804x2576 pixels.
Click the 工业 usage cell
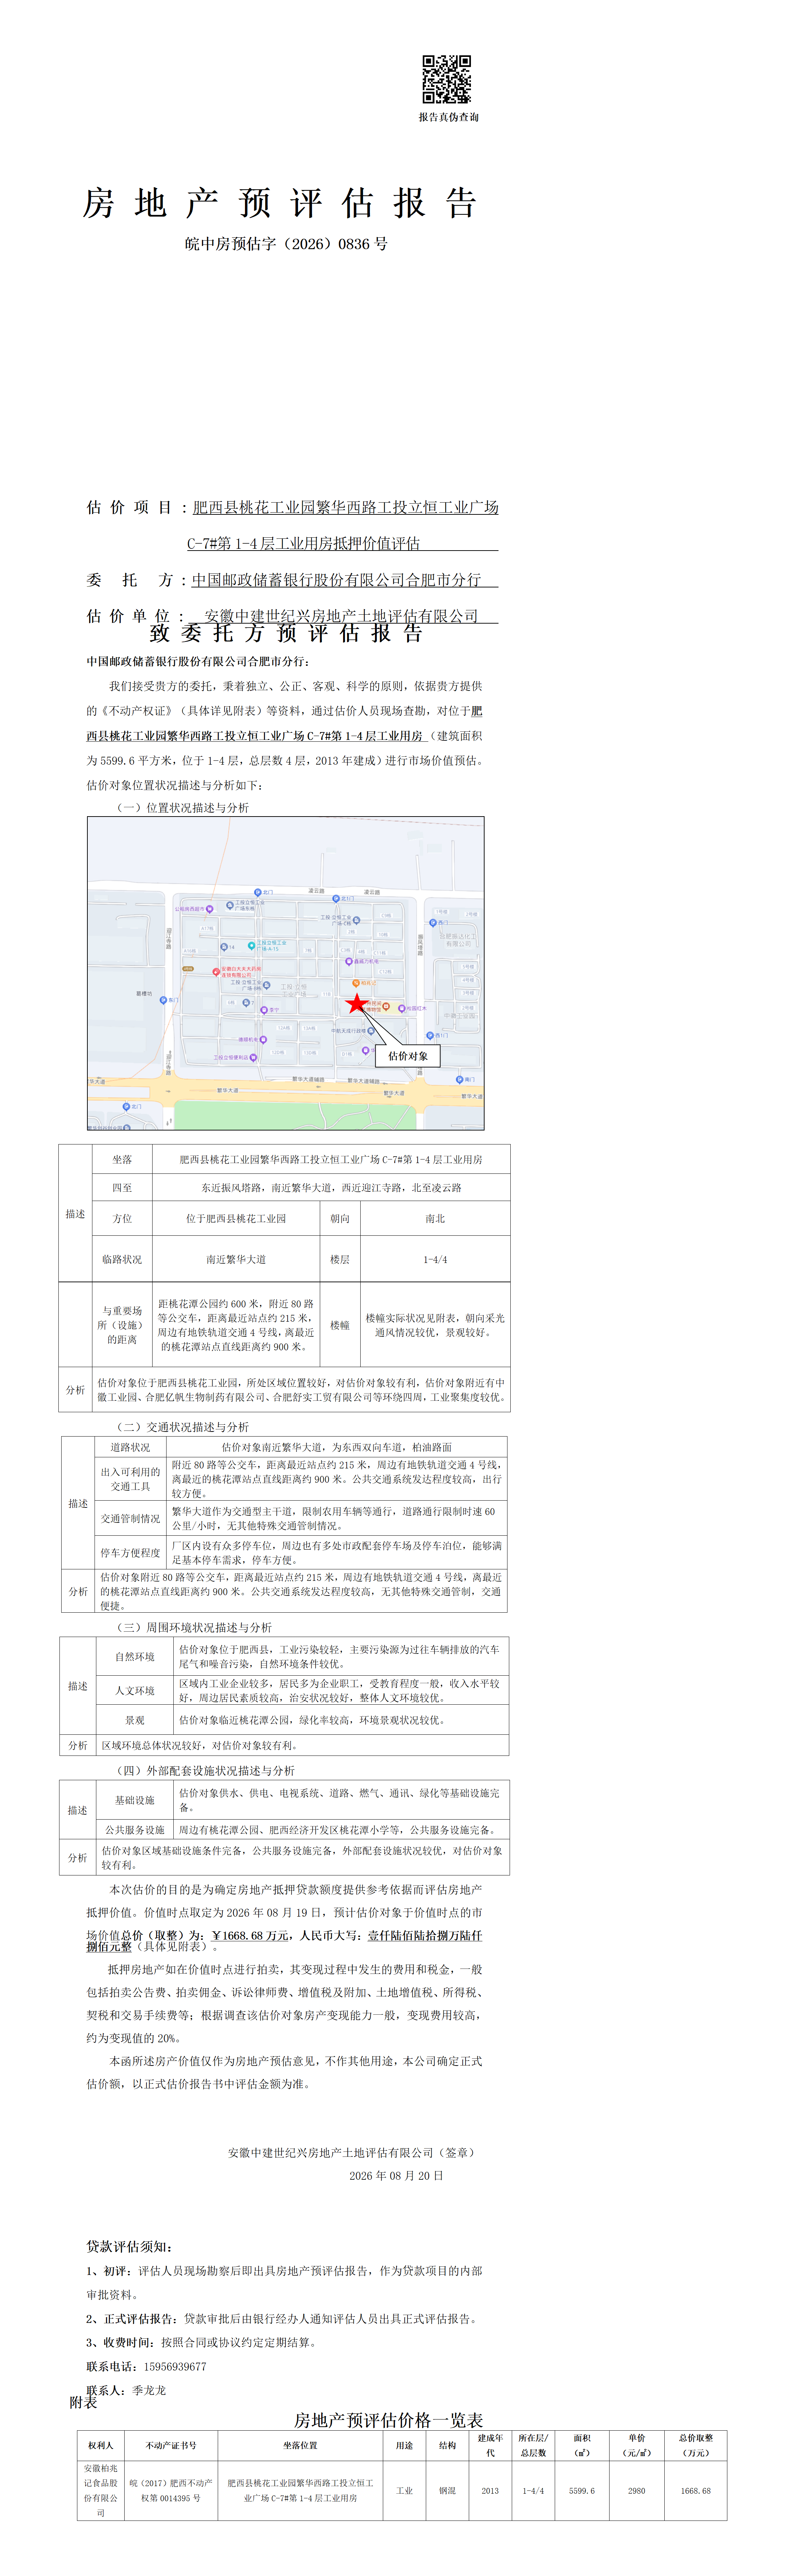[404, 2490]
